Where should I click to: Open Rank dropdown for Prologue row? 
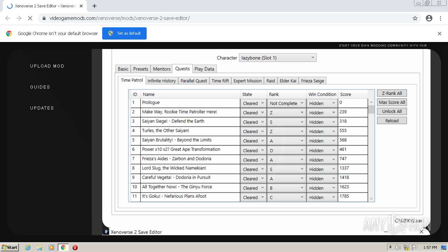[x=287, y=103]
